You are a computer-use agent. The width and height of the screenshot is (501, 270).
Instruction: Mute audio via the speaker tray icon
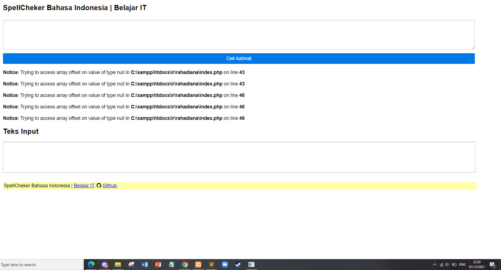tap(447, 264)
